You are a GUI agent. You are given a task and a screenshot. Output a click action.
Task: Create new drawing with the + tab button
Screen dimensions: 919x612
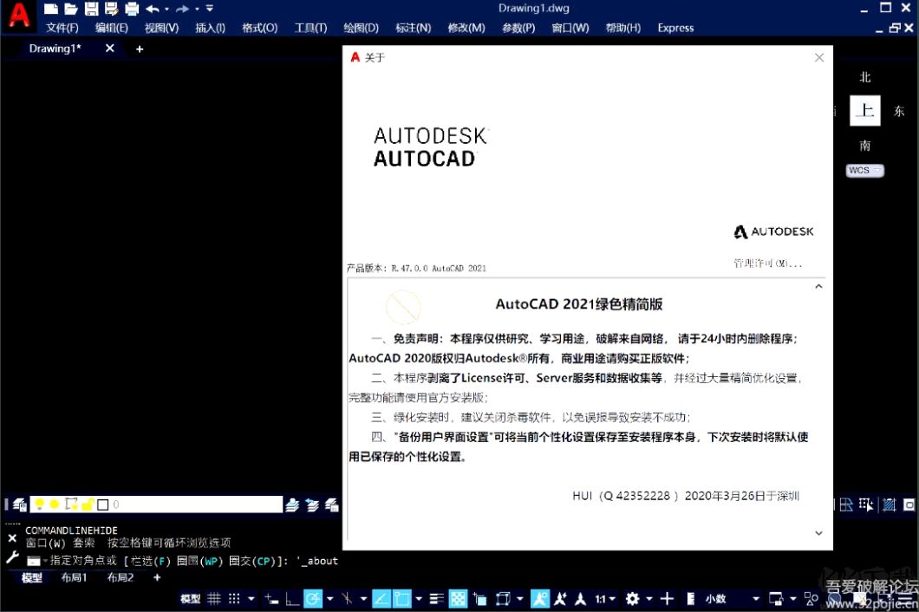pyautogui.click(x=140, y=49)
